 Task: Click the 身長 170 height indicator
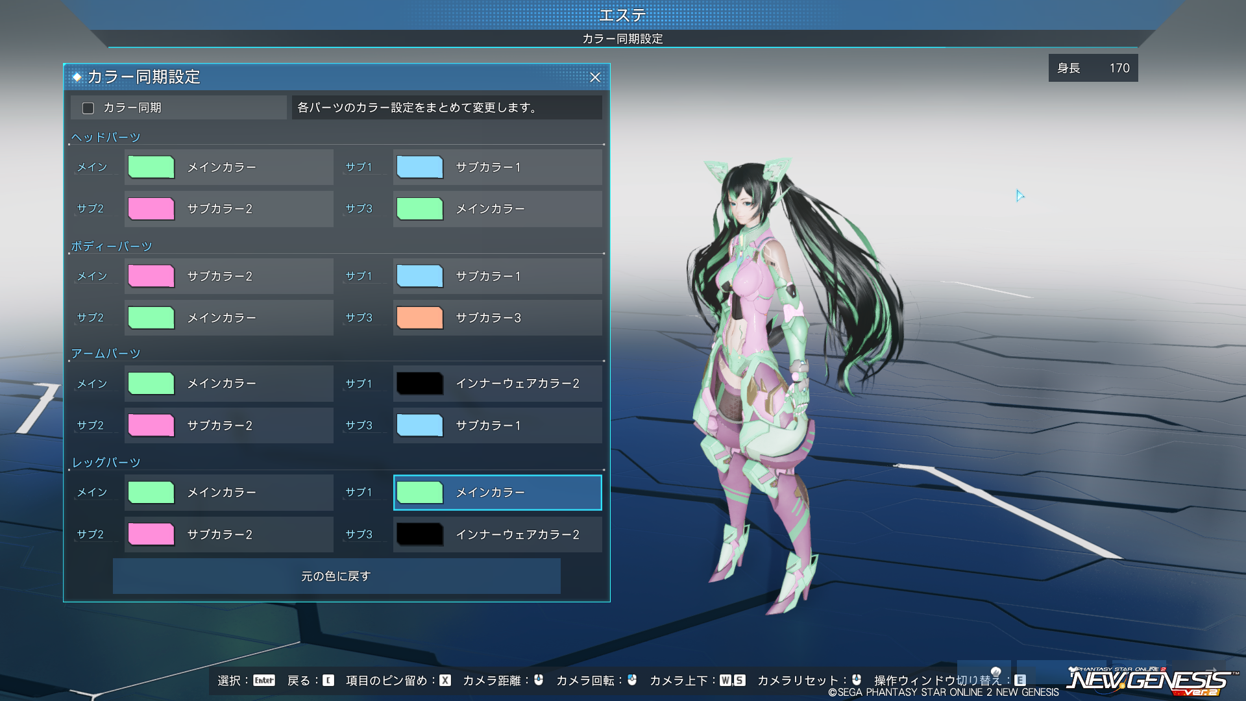click(x=1093, y=68)
